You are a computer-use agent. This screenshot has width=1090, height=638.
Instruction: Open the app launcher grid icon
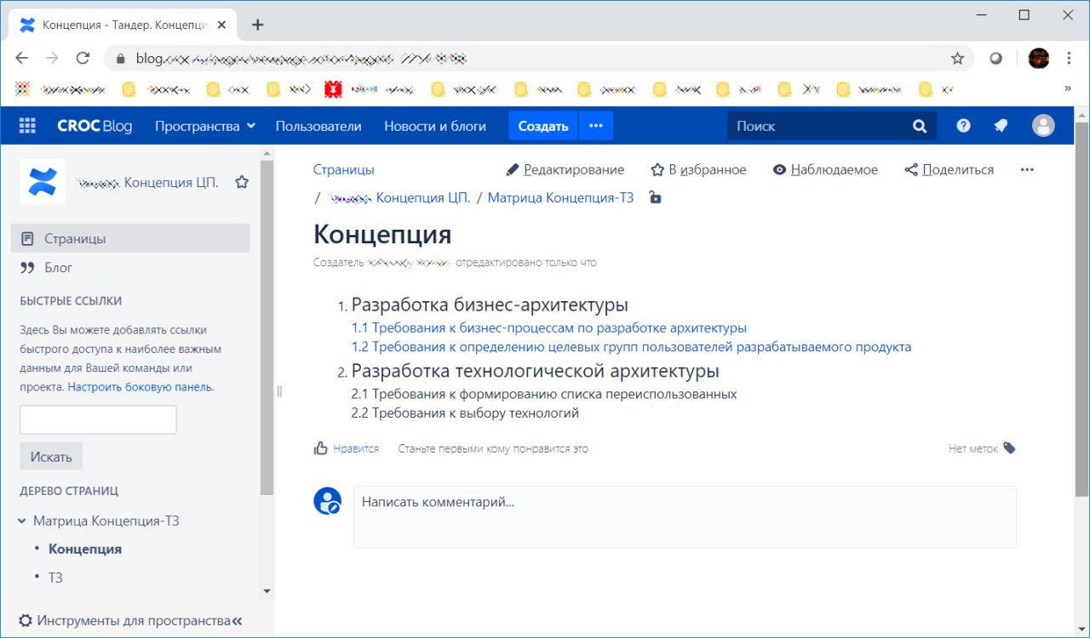point(26,125)
